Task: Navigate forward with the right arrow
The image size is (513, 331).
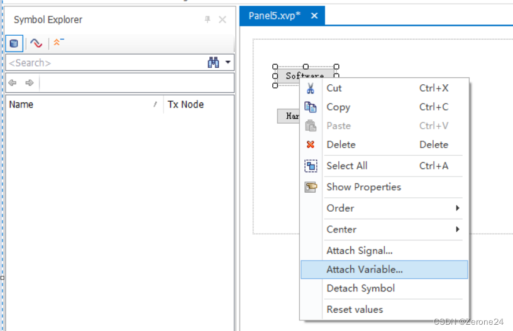Action: (30, 83)
